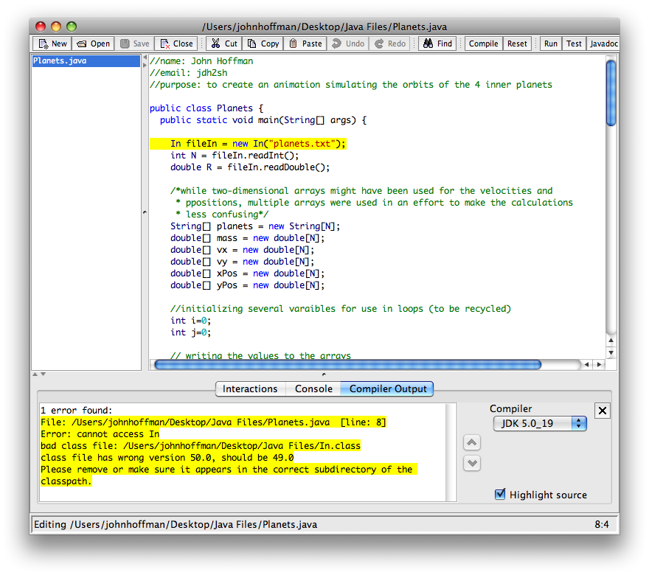Click the down arrow below the file list

(x=43, y=374)
